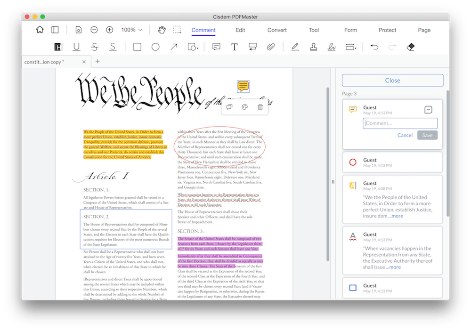Click the reply comment icon in popup
The image size is (471, 331).
click(x=229, y=107)
